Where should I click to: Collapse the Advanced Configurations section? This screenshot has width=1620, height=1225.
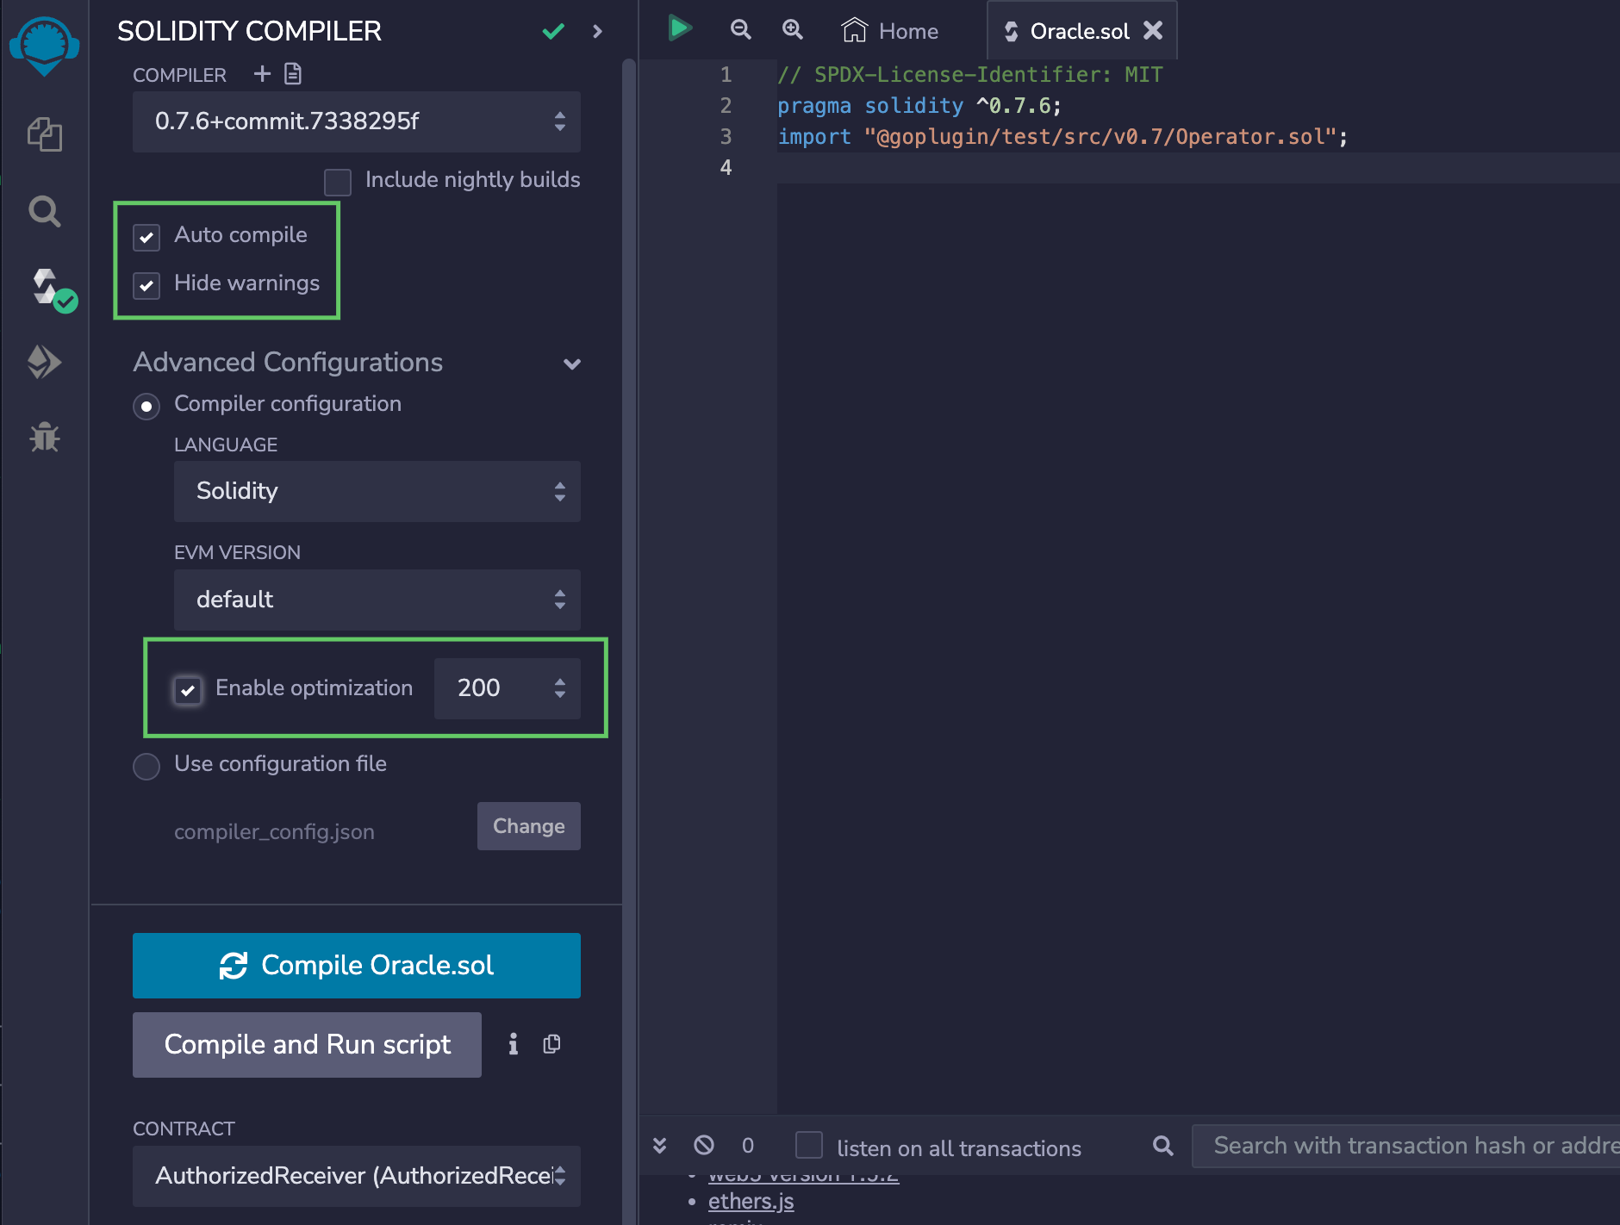point(571,364)
